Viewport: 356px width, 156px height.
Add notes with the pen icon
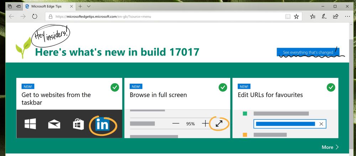[324, 17]
